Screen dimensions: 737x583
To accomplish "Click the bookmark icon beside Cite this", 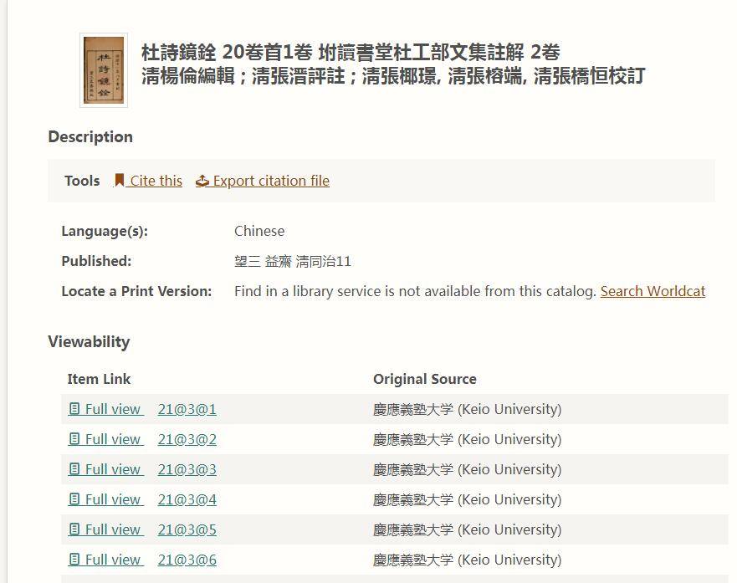I will (120, 180).
